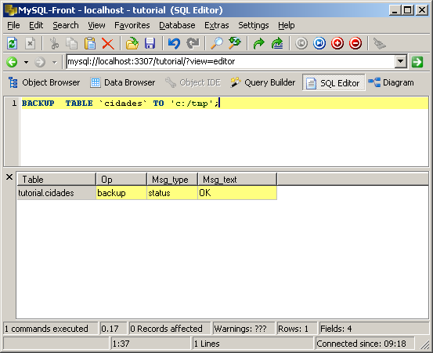Screen dimensions: 433x353
Task: Click the Open file folder icon
Action: click(x=132, y=43)
